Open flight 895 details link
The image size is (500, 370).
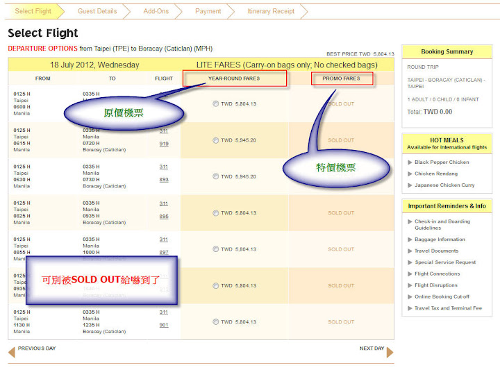point(164,217)
